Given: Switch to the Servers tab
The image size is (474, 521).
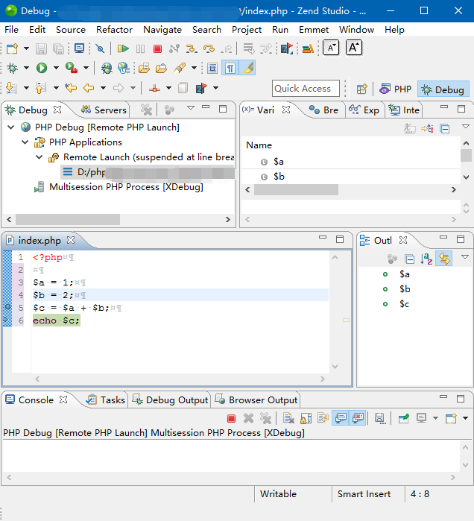Looking at the screenshot, I should tap(104, 110).
